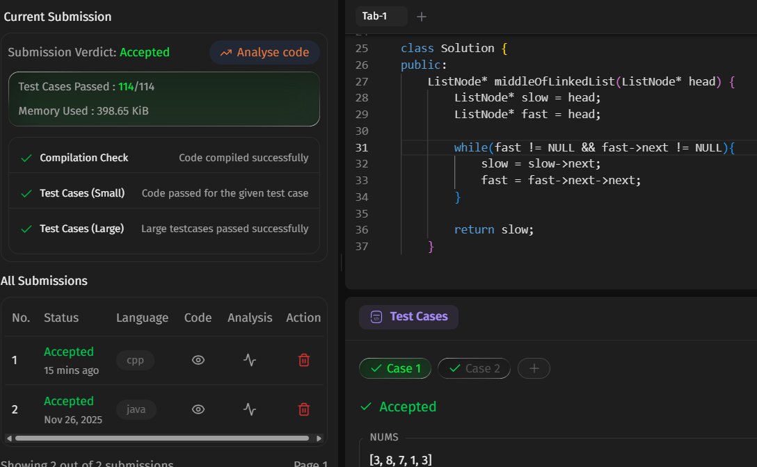The image size is (757, 467).
Task: View code of the java submission
Action: [x=198, y=409]
